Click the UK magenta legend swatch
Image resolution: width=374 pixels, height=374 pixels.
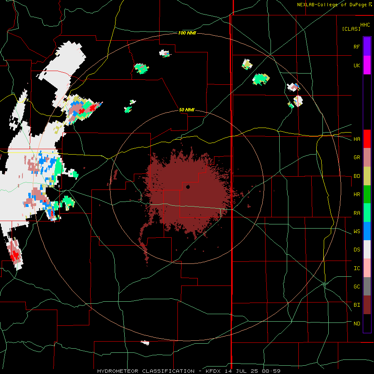pos(367,65)
